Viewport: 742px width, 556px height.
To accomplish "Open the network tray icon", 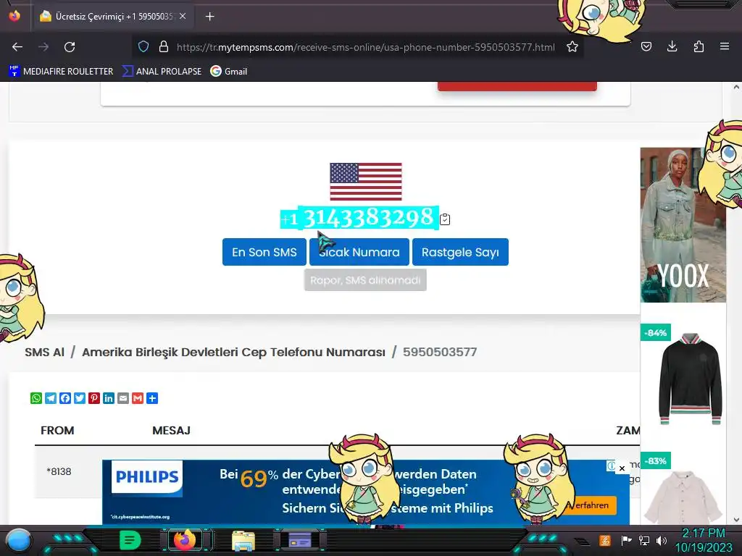I will tap(643, 540).
